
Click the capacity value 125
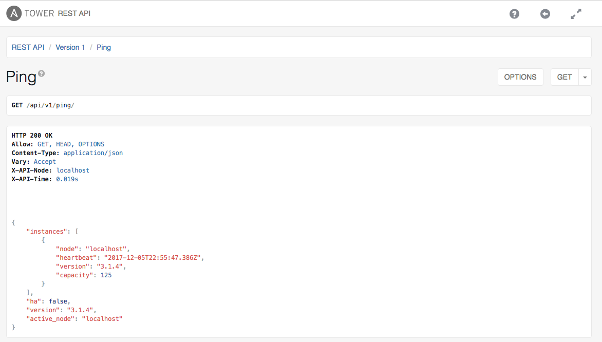pos(106,275)
